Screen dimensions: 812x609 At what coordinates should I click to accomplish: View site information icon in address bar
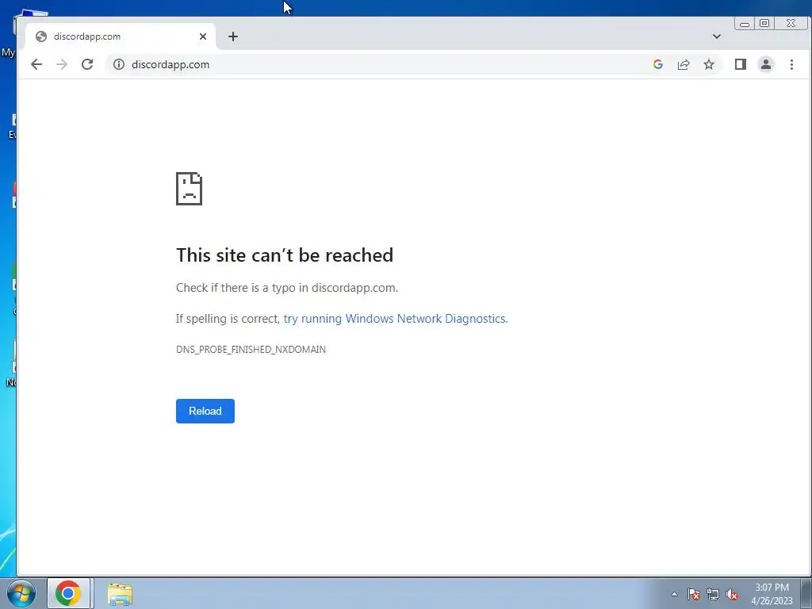(x=119, y=64)
